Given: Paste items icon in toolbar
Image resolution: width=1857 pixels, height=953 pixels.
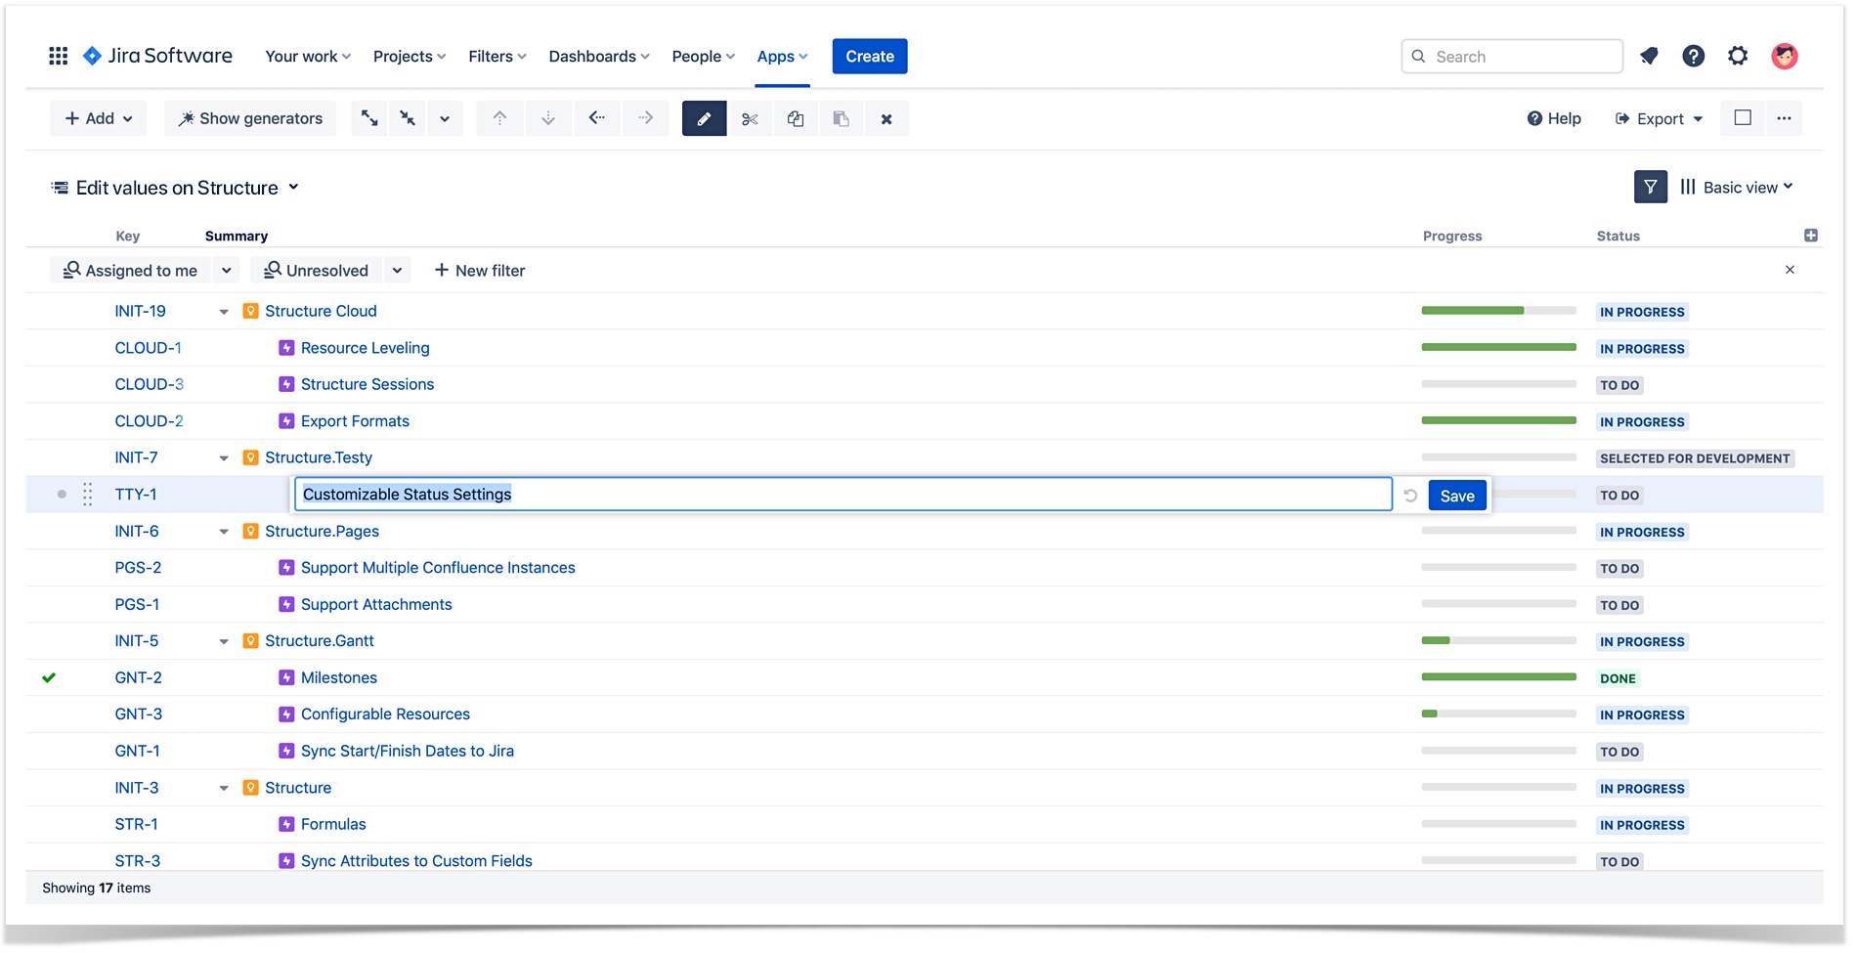Looking at the screenshot, I should pyautogui.click(x=841, y=118).
